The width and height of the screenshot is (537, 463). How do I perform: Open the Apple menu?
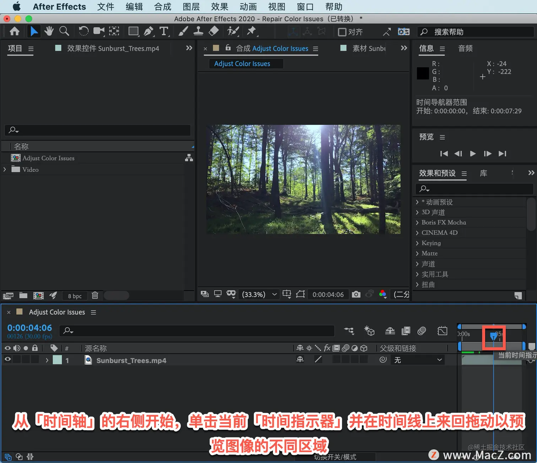pyautogui.click(x=16, y=6)
